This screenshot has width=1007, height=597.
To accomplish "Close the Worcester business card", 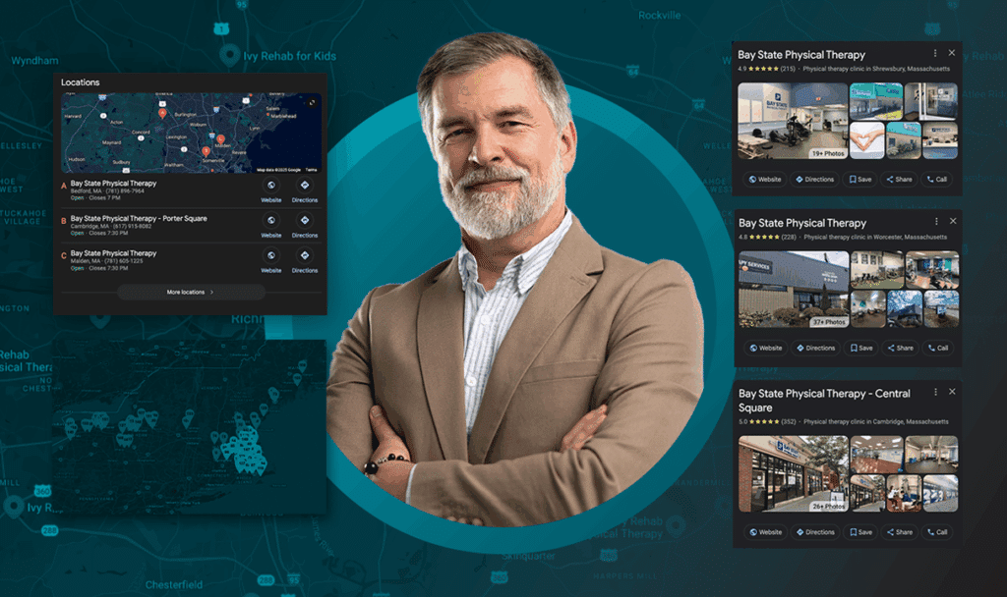I will [951, 221].
